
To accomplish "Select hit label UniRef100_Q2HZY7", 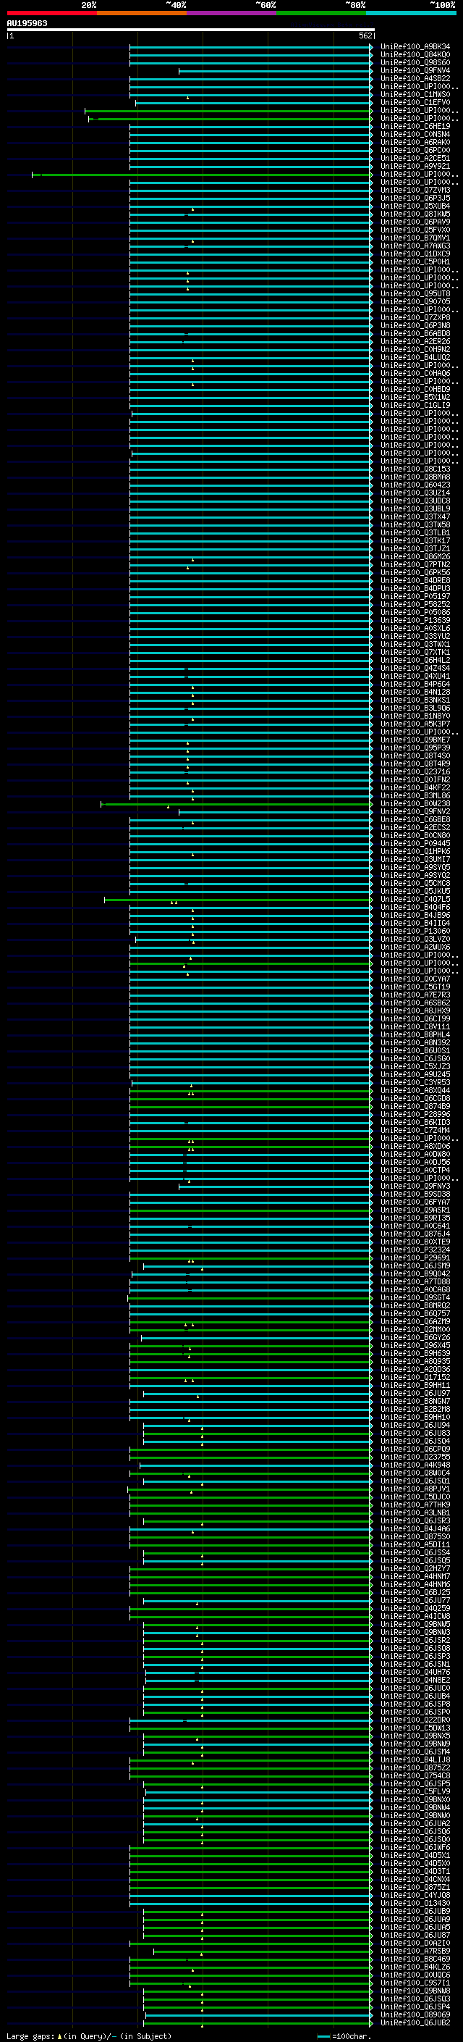I will [415, 1569].
